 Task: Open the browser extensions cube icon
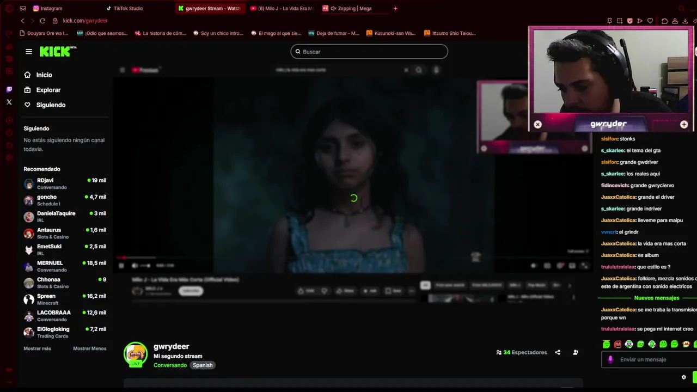(x=665, y=21)
